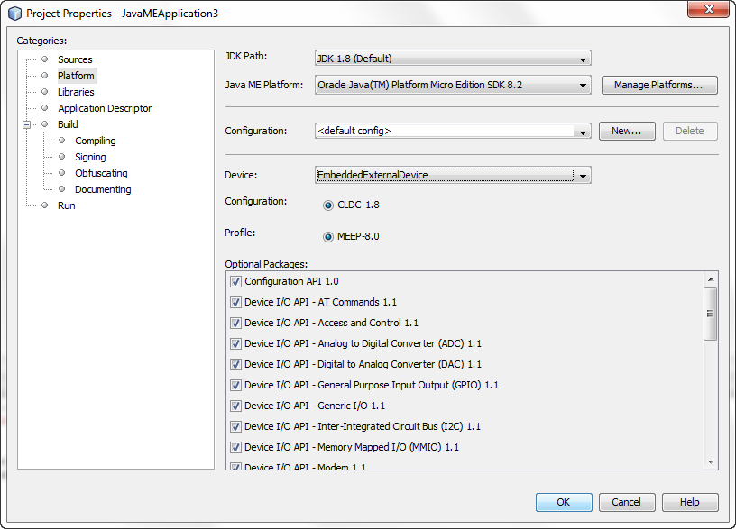Viewport: 736px width, 529px height.
Task: Toggle Inter-Integrated Circuit Bus checkbox
Action: pos(235,427)
